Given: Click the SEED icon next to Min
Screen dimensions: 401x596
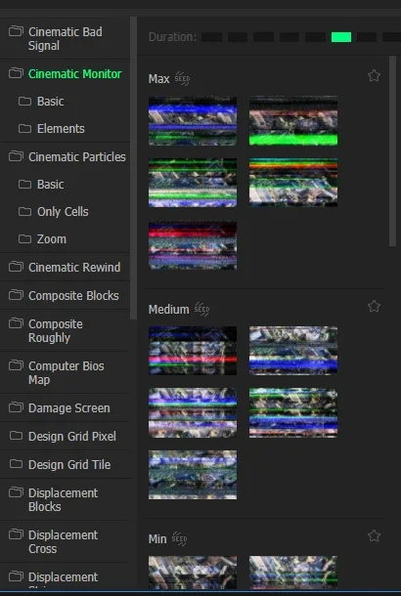Looking at the screenshot, I should tap(179, 538).
